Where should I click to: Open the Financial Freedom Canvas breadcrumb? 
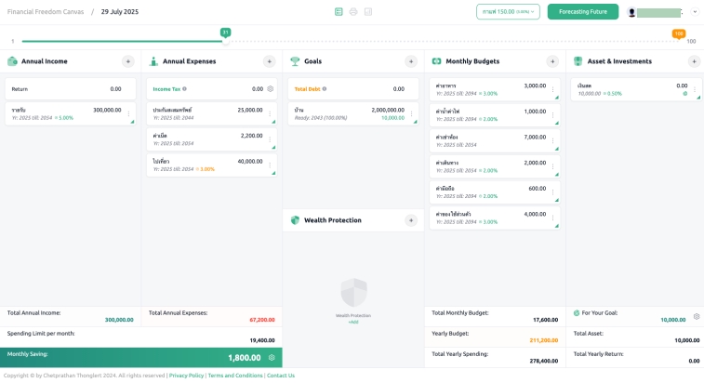point(44,12)
